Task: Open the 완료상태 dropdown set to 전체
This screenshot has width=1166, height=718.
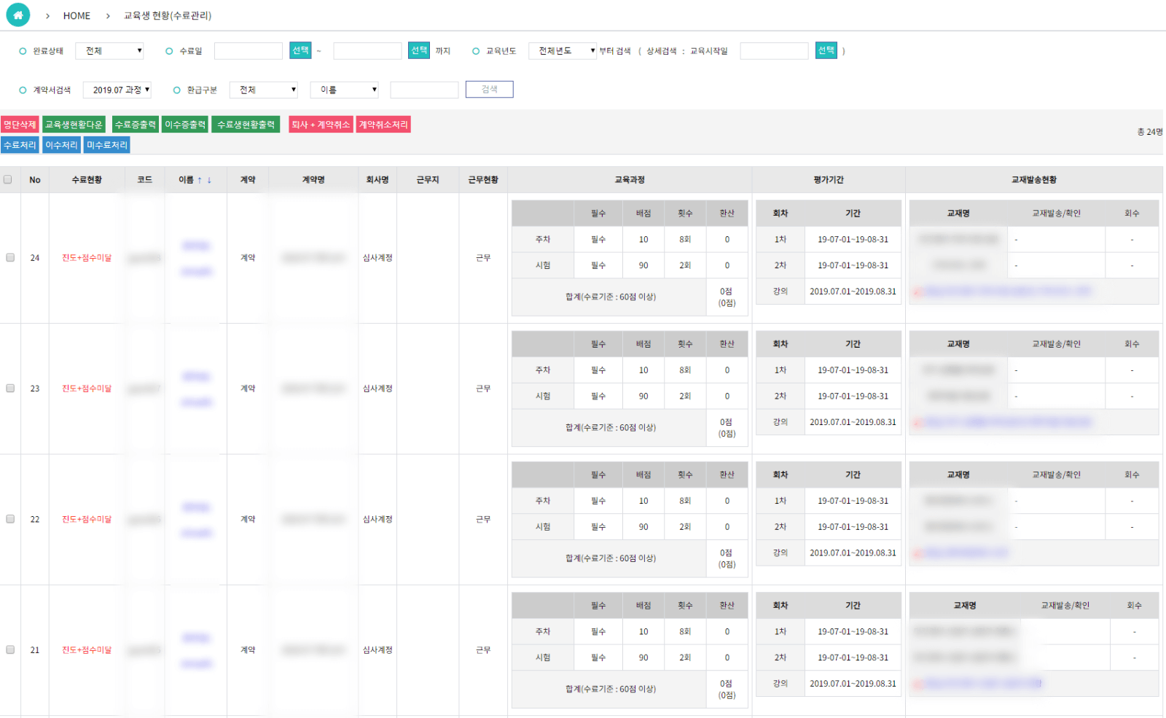Action: [110, 51]
